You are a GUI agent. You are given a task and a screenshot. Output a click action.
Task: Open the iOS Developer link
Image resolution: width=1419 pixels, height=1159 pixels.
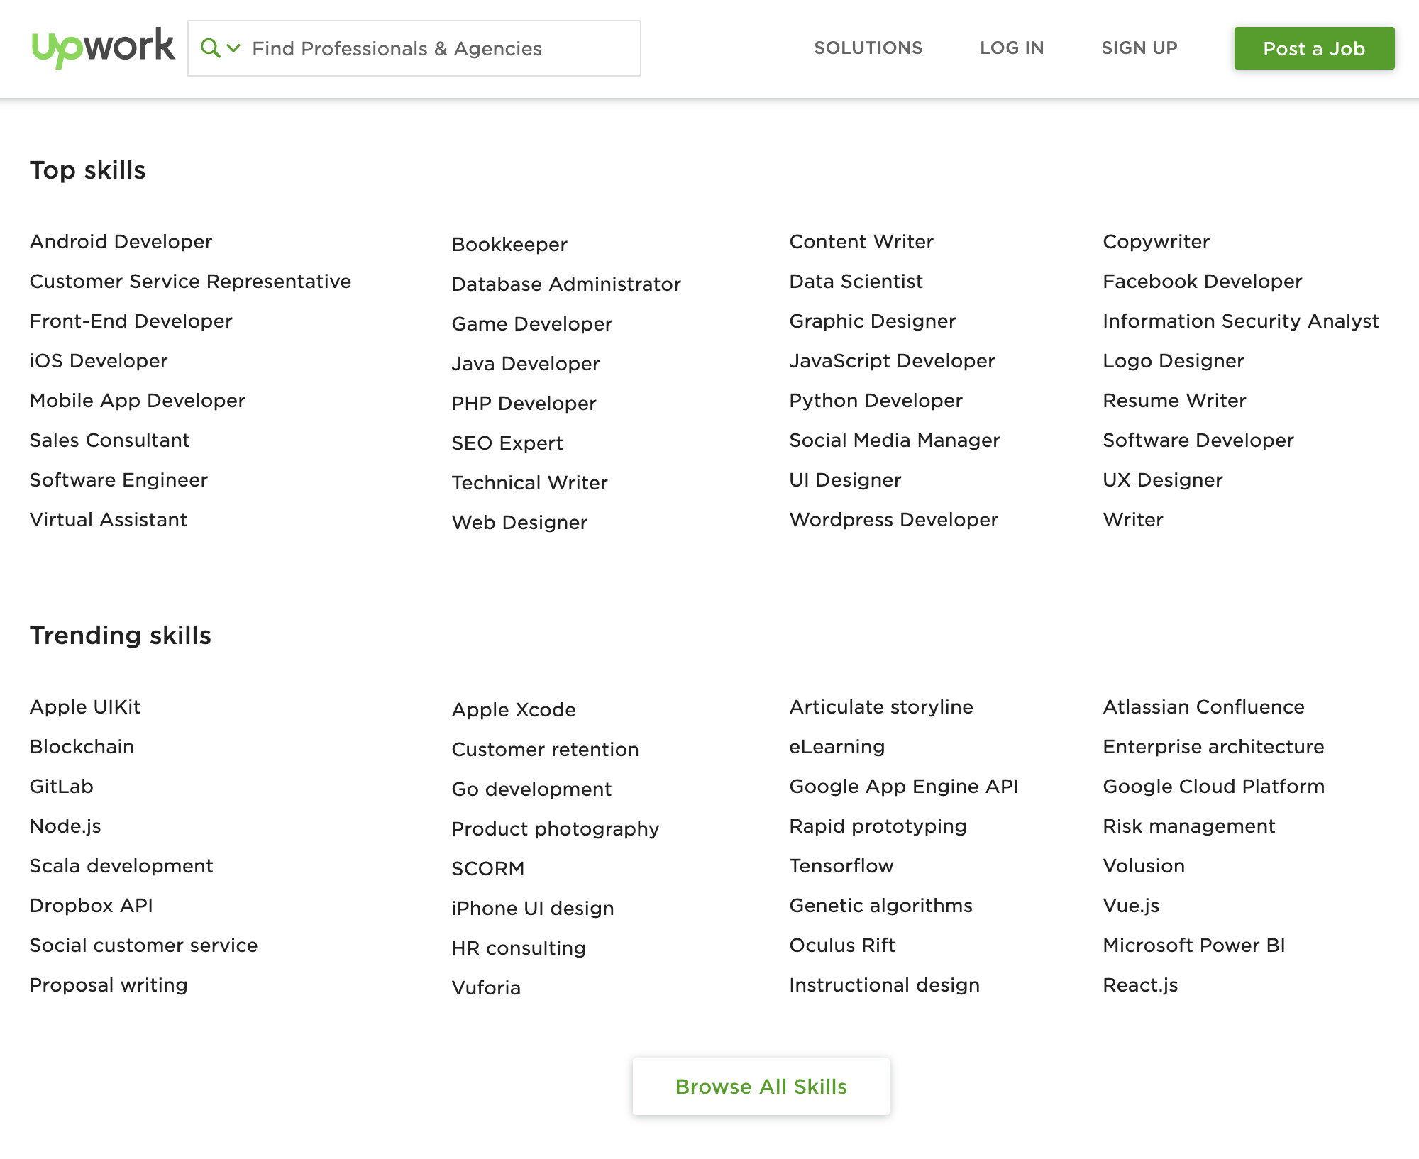[99, 361]
